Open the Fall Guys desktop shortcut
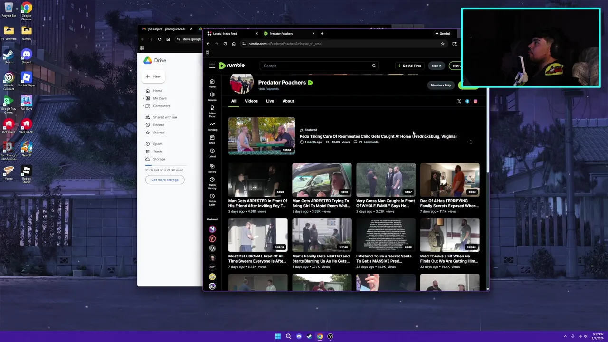The image size is (608, 342). (x=27, y=103)
